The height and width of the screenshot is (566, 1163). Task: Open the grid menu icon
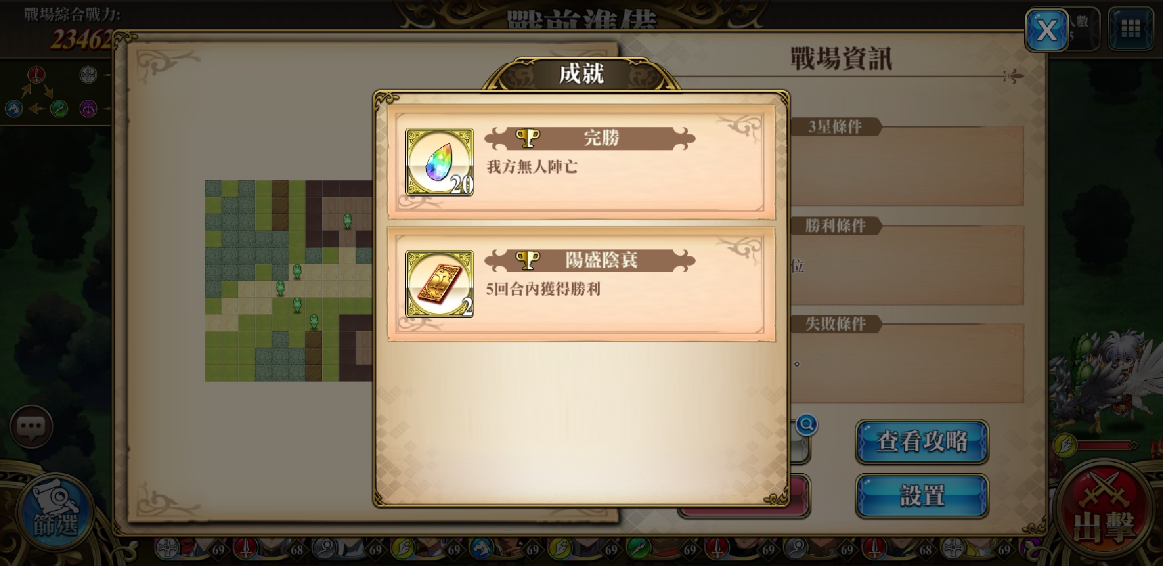click(x=1130, y=29)
